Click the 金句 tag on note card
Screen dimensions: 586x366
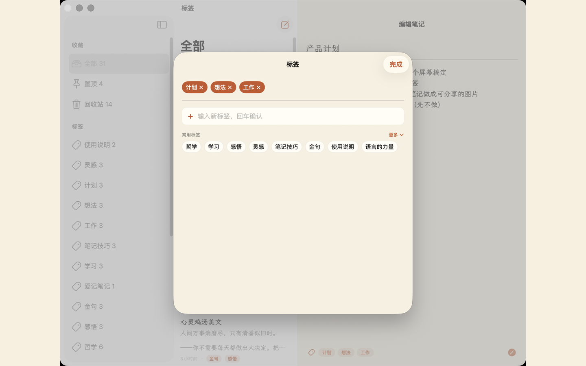(x=214, y=359)
